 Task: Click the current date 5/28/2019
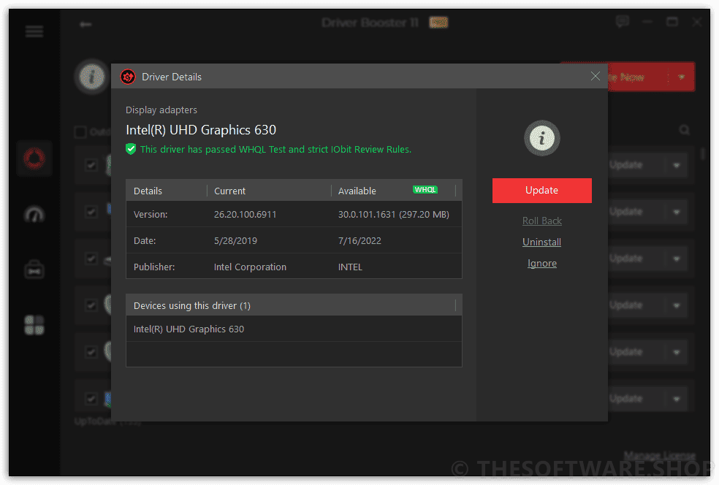236,240
